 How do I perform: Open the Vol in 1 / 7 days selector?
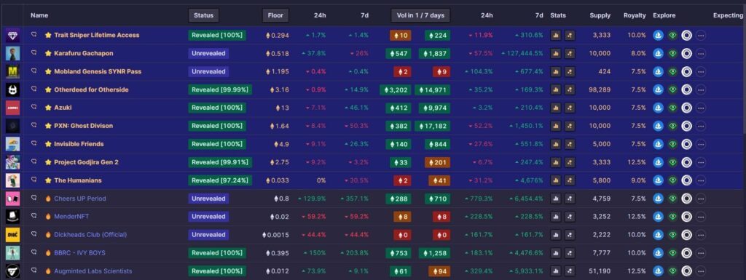pos(420,15)
